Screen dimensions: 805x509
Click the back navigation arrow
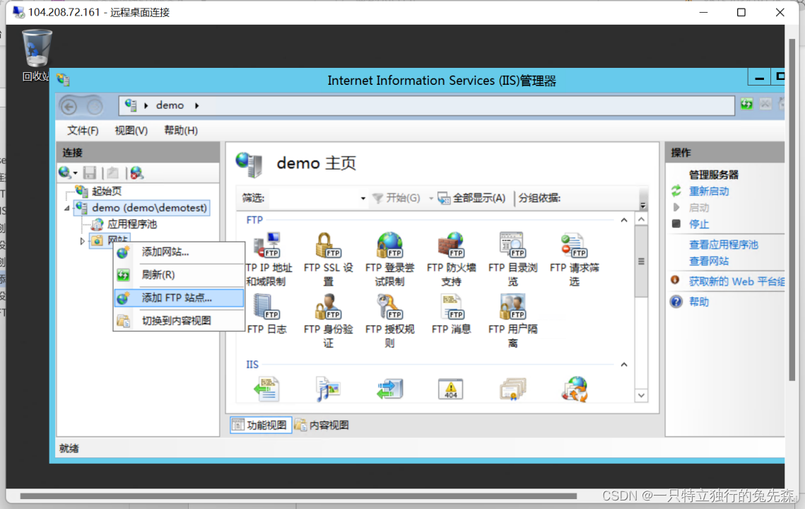[x=69, y=106]
